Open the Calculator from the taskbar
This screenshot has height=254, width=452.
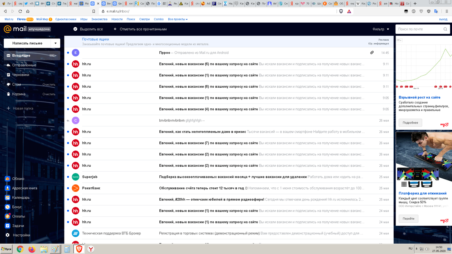point(67,249)
